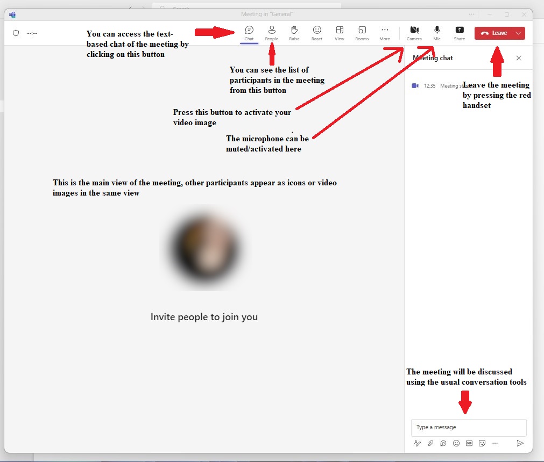Viewport: 544px width, 462px height.
Task: Mute the Mic
Action: coord(437,32)
